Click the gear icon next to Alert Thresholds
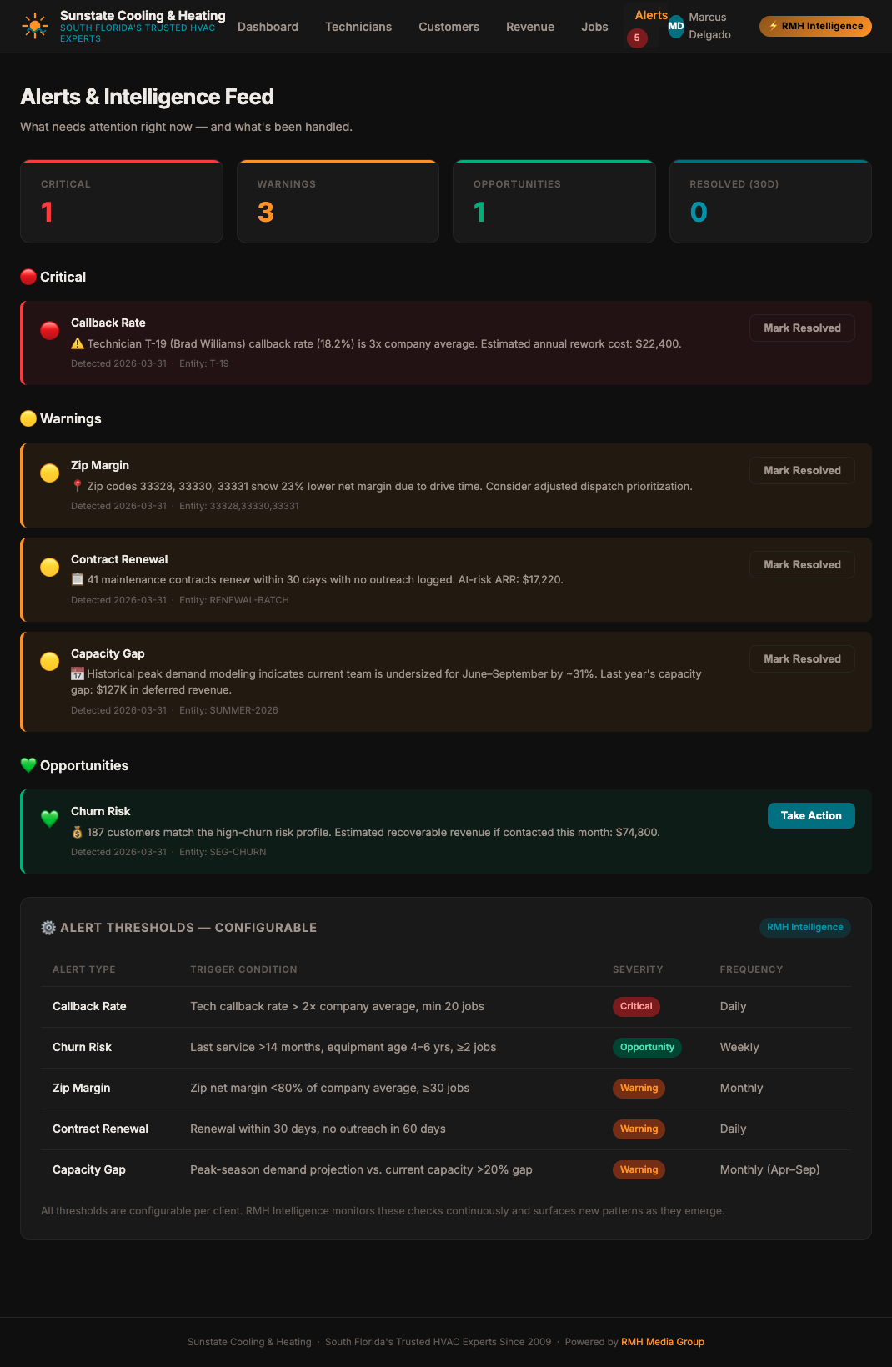The height and width of the screenshot is (1367, 892). click(x=47, y=927)
